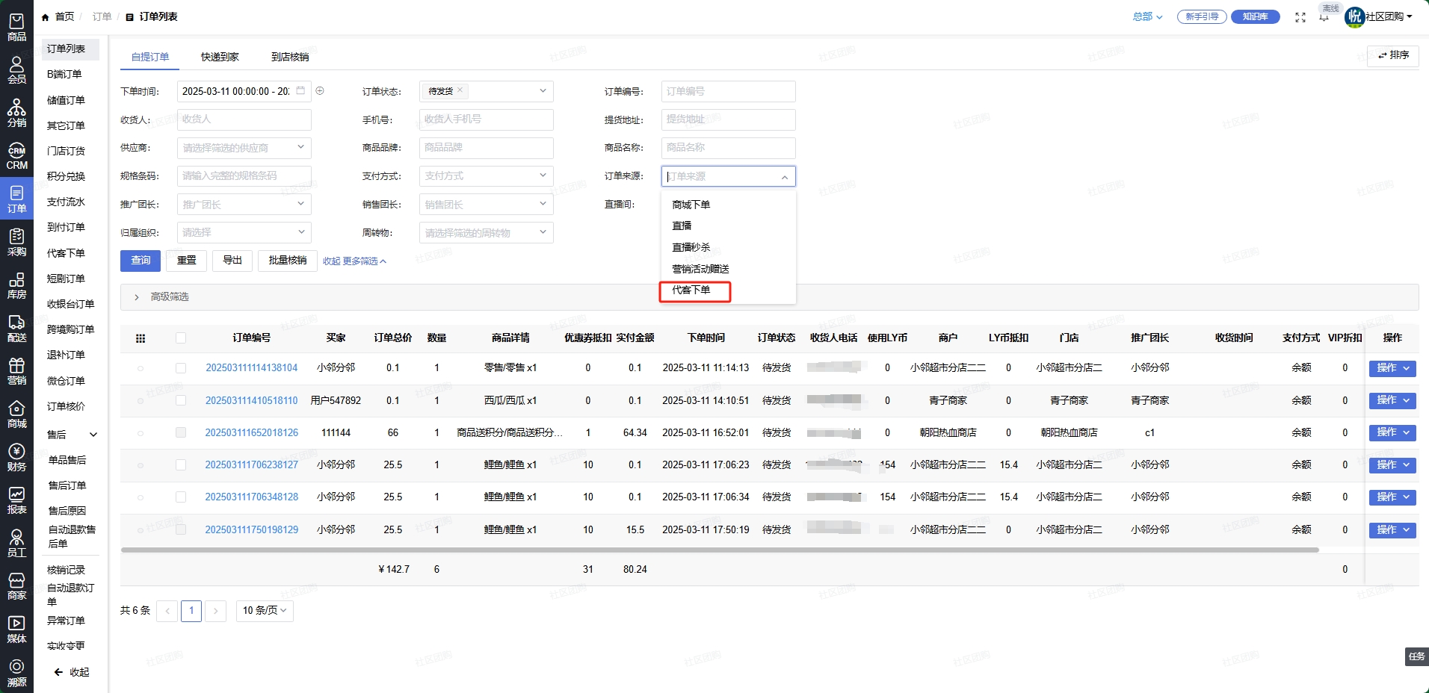Expand the 支付方式 payment method dropdown
1429x693 pixels.
pos(486,176)
